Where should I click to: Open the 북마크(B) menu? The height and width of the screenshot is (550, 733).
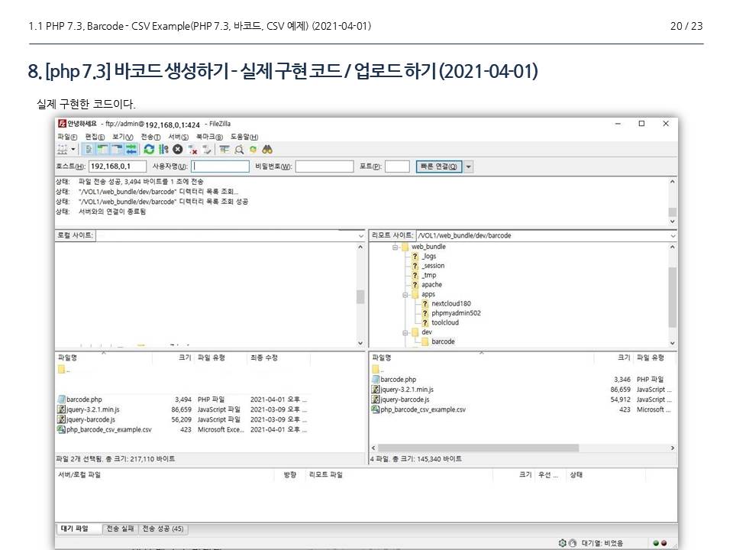(x=209, y=137)
